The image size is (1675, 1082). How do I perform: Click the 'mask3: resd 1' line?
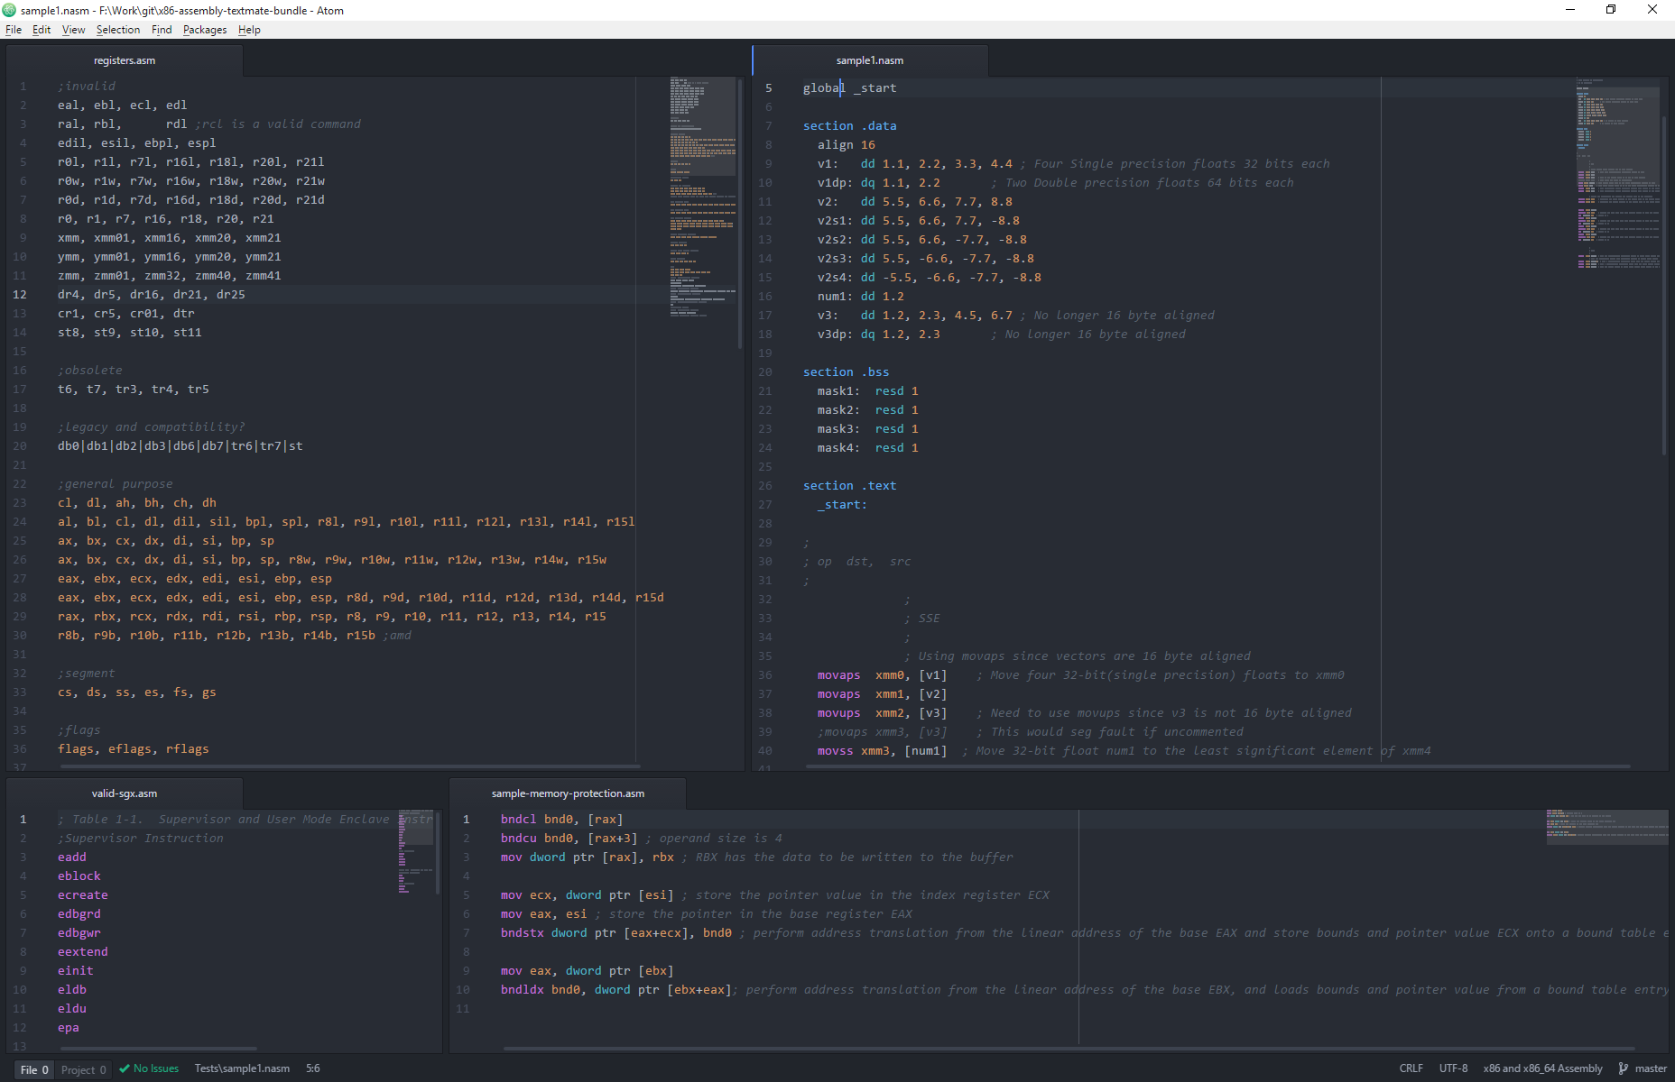tap(868, 429)
